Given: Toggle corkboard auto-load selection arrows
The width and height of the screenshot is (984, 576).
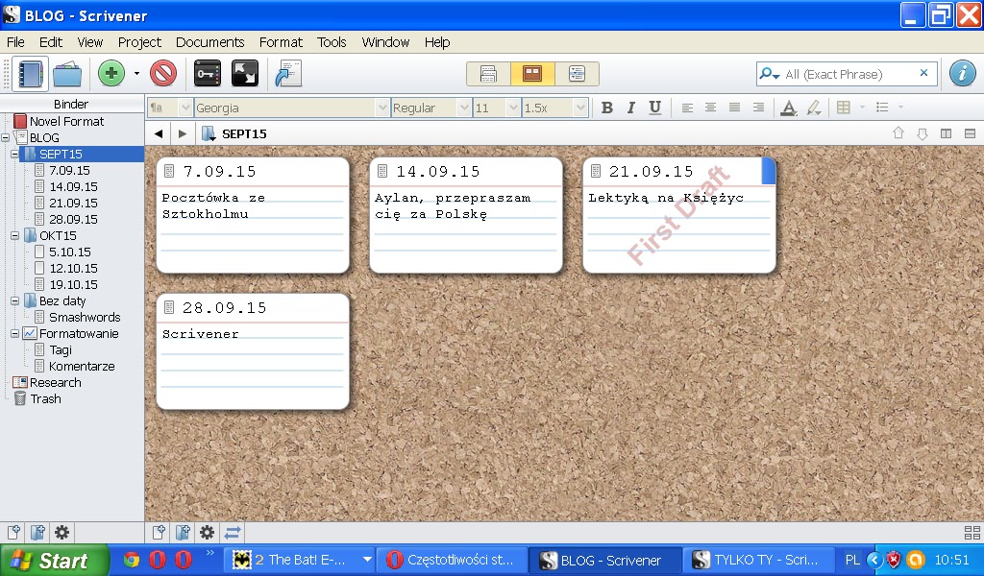Looking at the screenshot, I should (x=233, y=533).
